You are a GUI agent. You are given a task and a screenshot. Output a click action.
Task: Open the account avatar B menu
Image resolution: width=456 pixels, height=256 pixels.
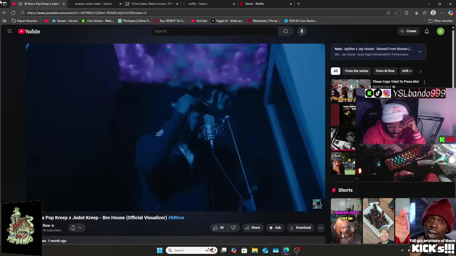point(441,31)
